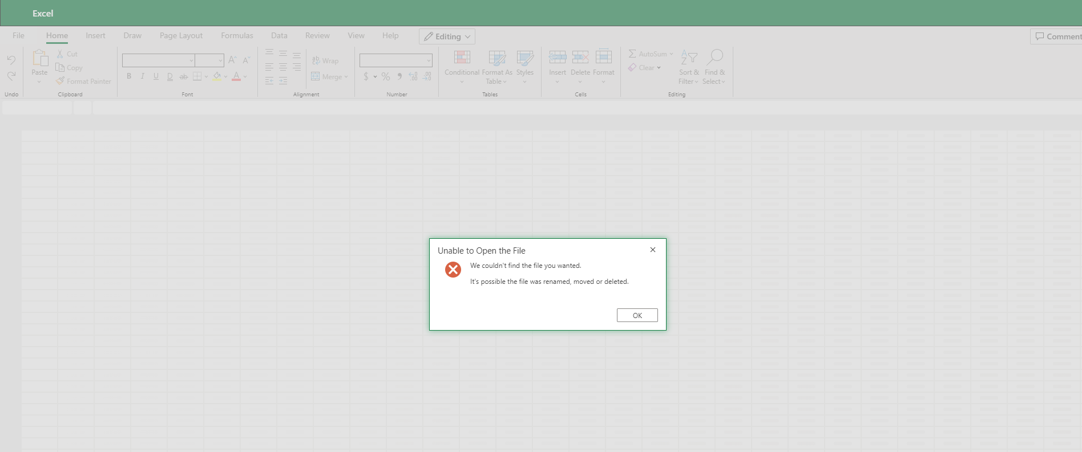Increase font size with the larger A
1082x452 pixels.
[x=232, y=60]
